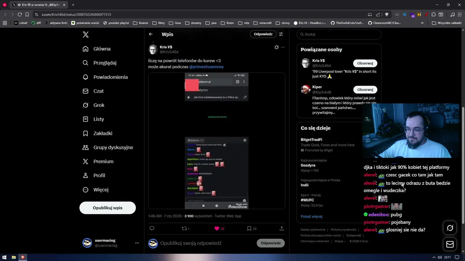Open File Explorer from the taskbar
Viewport: 465px width, 261px height.
pos(14,257)
